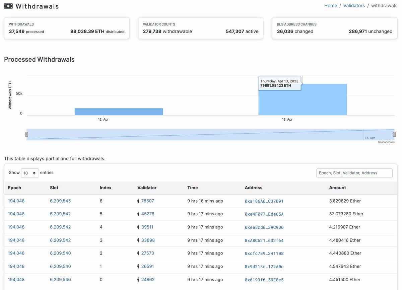The height and width of the screenshot is (290, 402).
Task: Open validator 26591
Action: point(148,267)
